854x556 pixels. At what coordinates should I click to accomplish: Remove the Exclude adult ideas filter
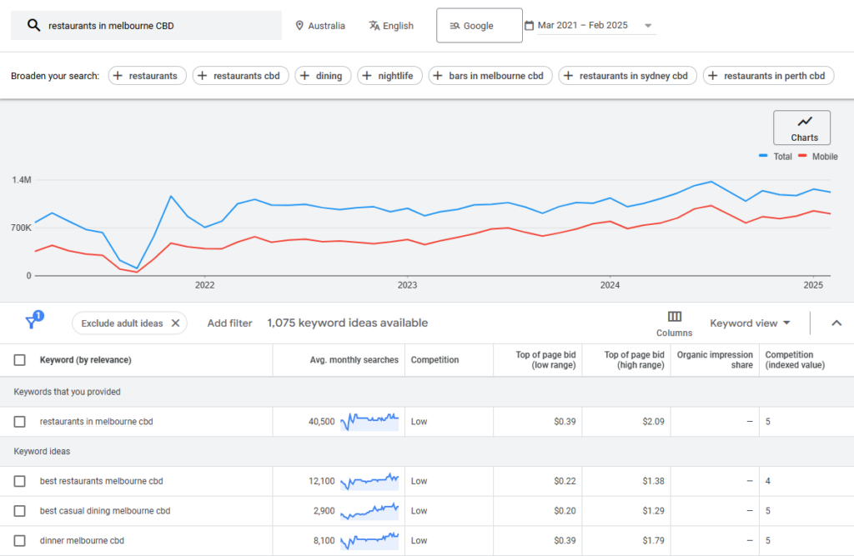point(174,323)
